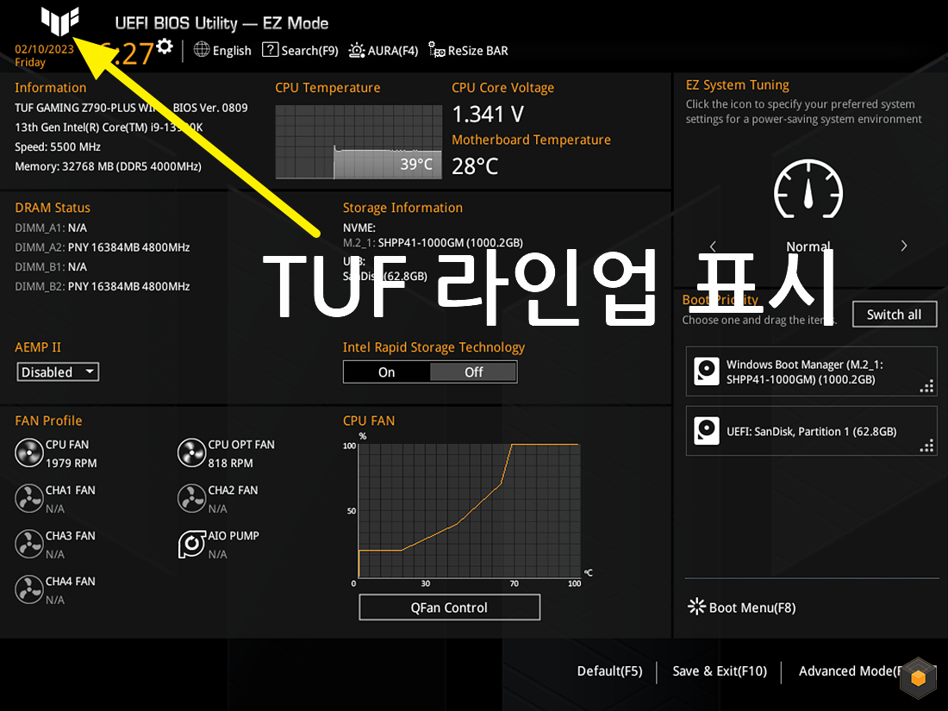
Task: Open QFan Control
Action: [x=449, y=607]
